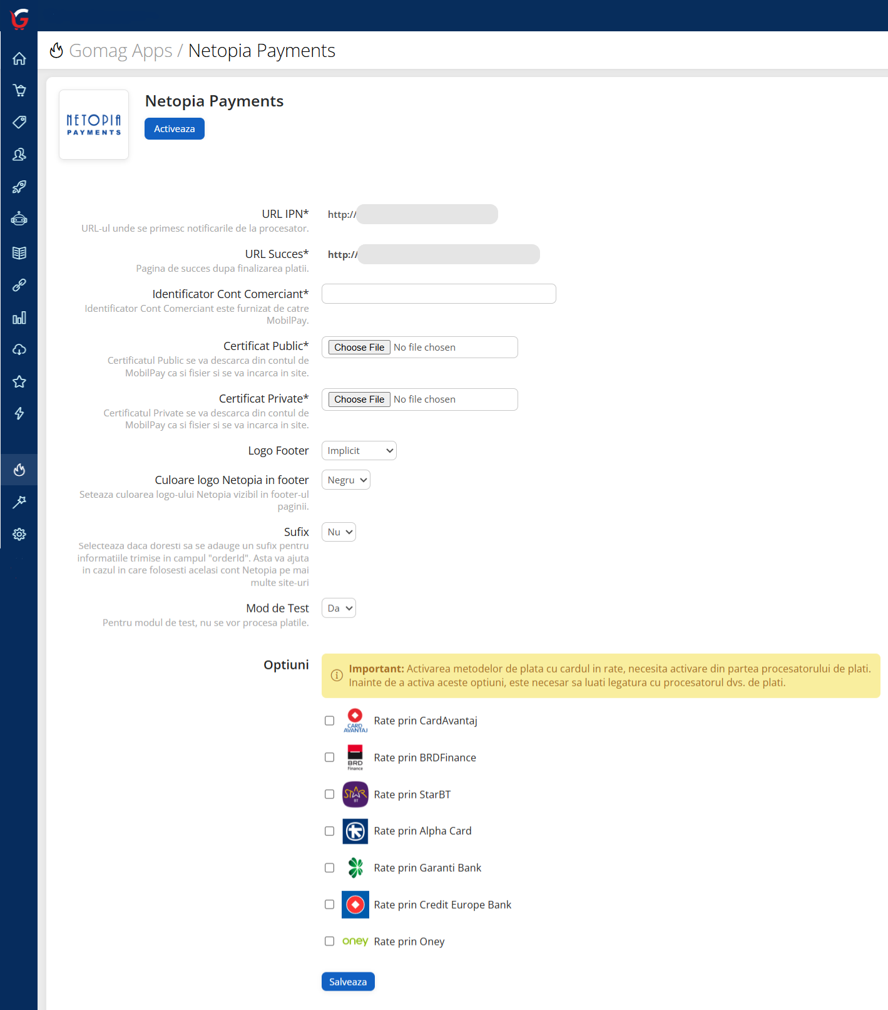Open the robot automation icon
The image size is (888, 1010).
pyautogui.click(x=19, y=219)
